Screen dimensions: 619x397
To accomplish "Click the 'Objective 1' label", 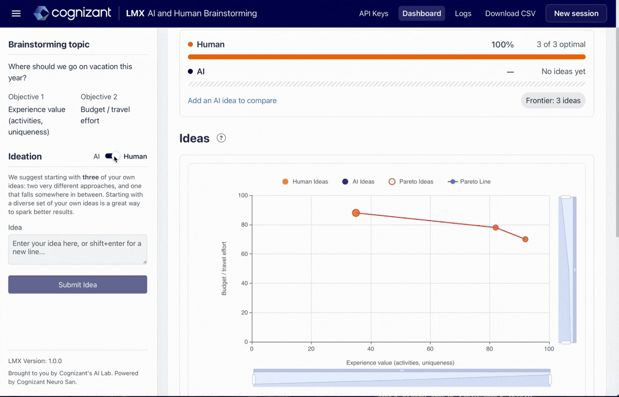I will 26,97.
